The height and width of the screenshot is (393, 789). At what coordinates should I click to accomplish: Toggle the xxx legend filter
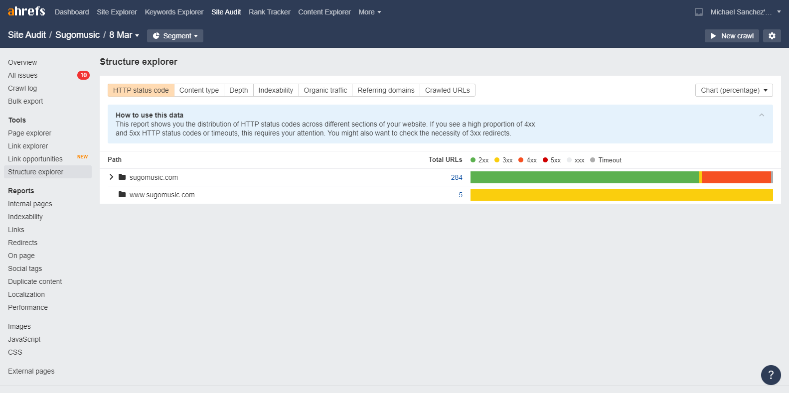576,160
